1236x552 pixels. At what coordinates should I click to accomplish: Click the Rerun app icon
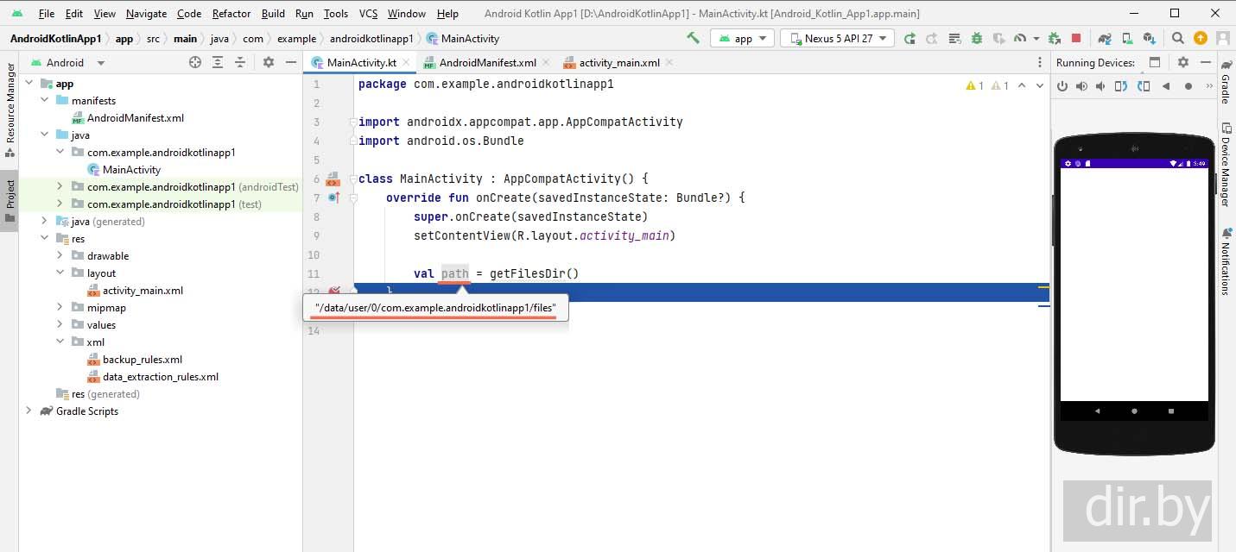(910, 38)
